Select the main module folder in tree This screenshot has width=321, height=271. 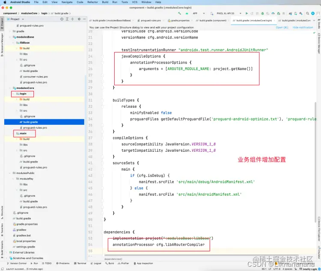(23, 133)
